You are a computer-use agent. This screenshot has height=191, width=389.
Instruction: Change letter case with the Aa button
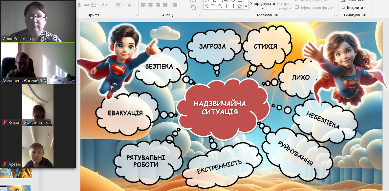click(104, 5)
